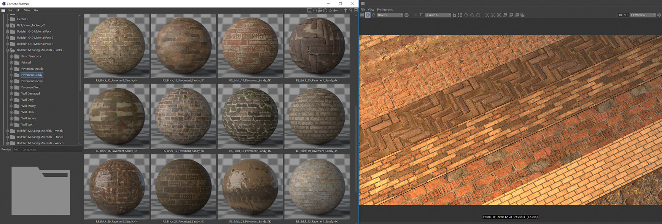662x224 pixels.
Task: Click the 100 % zoom stepper field
Action: (x=623, y=15)
